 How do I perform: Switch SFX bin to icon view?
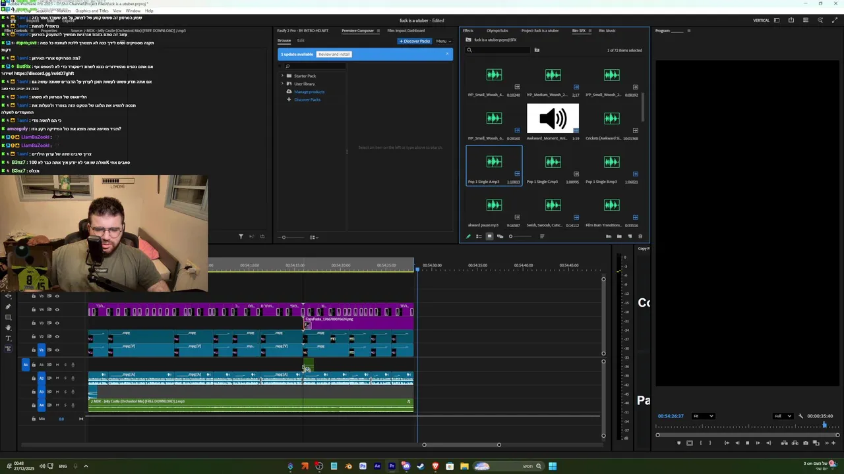coord(489,236)
